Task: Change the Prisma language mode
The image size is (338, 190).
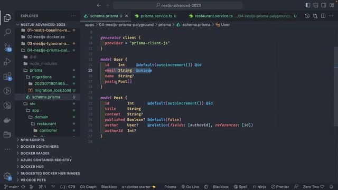Action: (170, 187)
